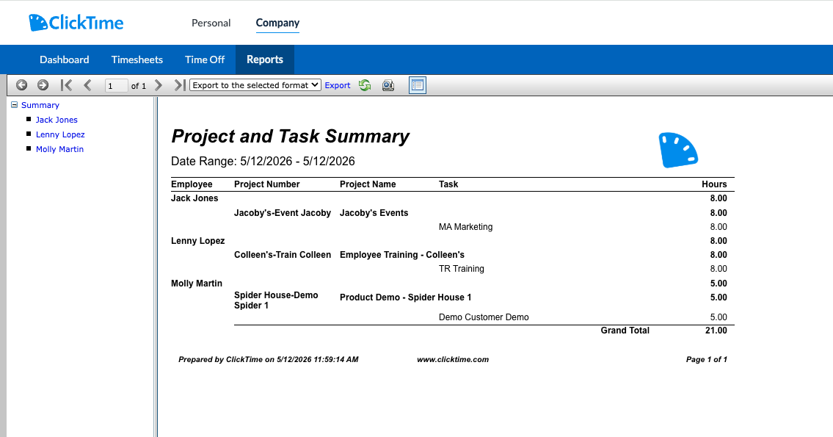833x437 pixels.
Task: Click Employee Training - Colleen's project name
Action: point(402,255)
